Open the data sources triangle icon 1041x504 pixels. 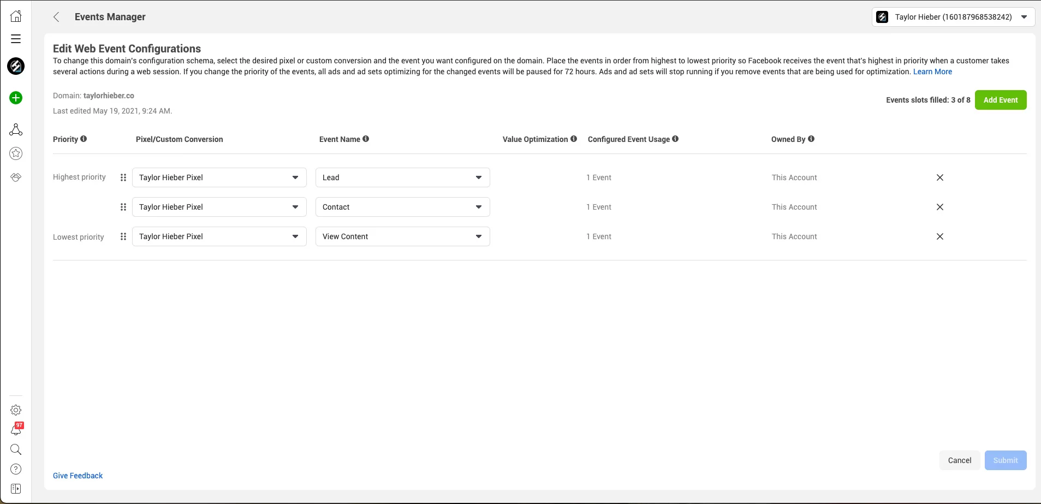[16, 129]
